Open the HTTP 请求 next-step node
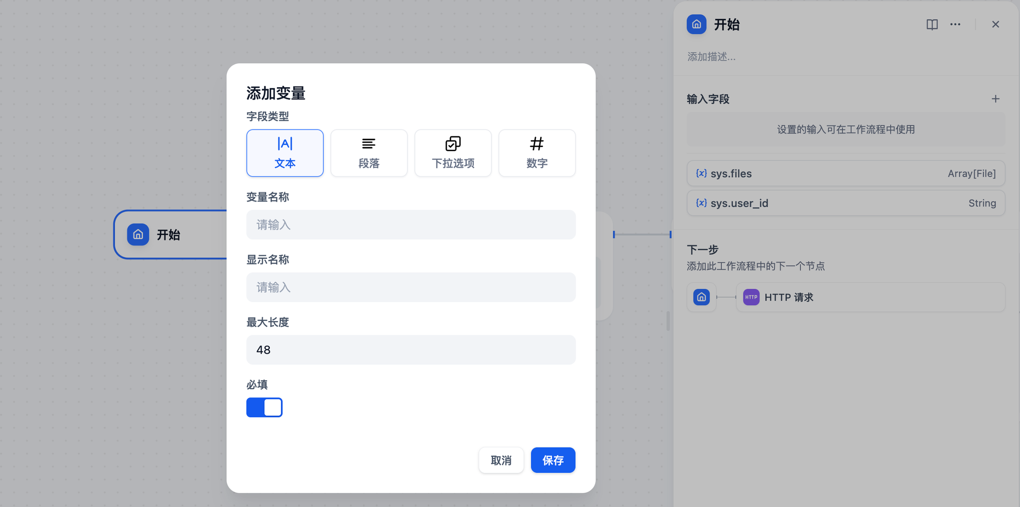Image resolution: width=1020 pixels, height=507 pixels. (x=871, y=297)
